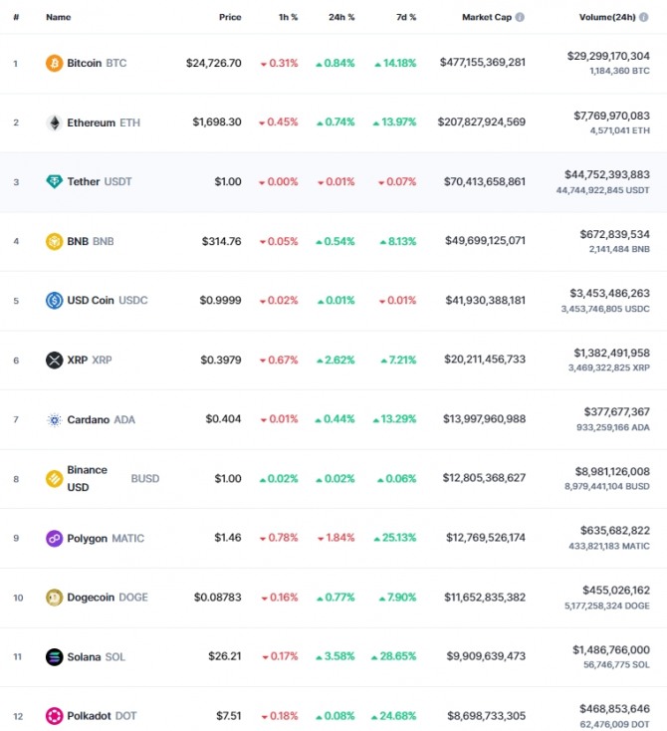Sort table by Price column header

tap(230, 17)
